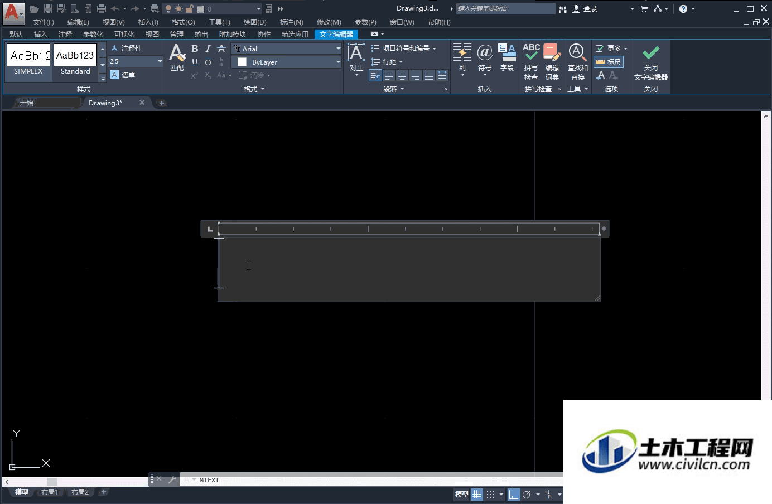The width and height of the screenshot is (772, 504).
Task: Apply Bold formatting
Action: pos(195,49)
